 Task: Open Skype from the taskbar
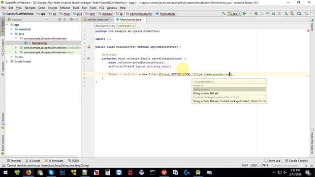[51, 172]
